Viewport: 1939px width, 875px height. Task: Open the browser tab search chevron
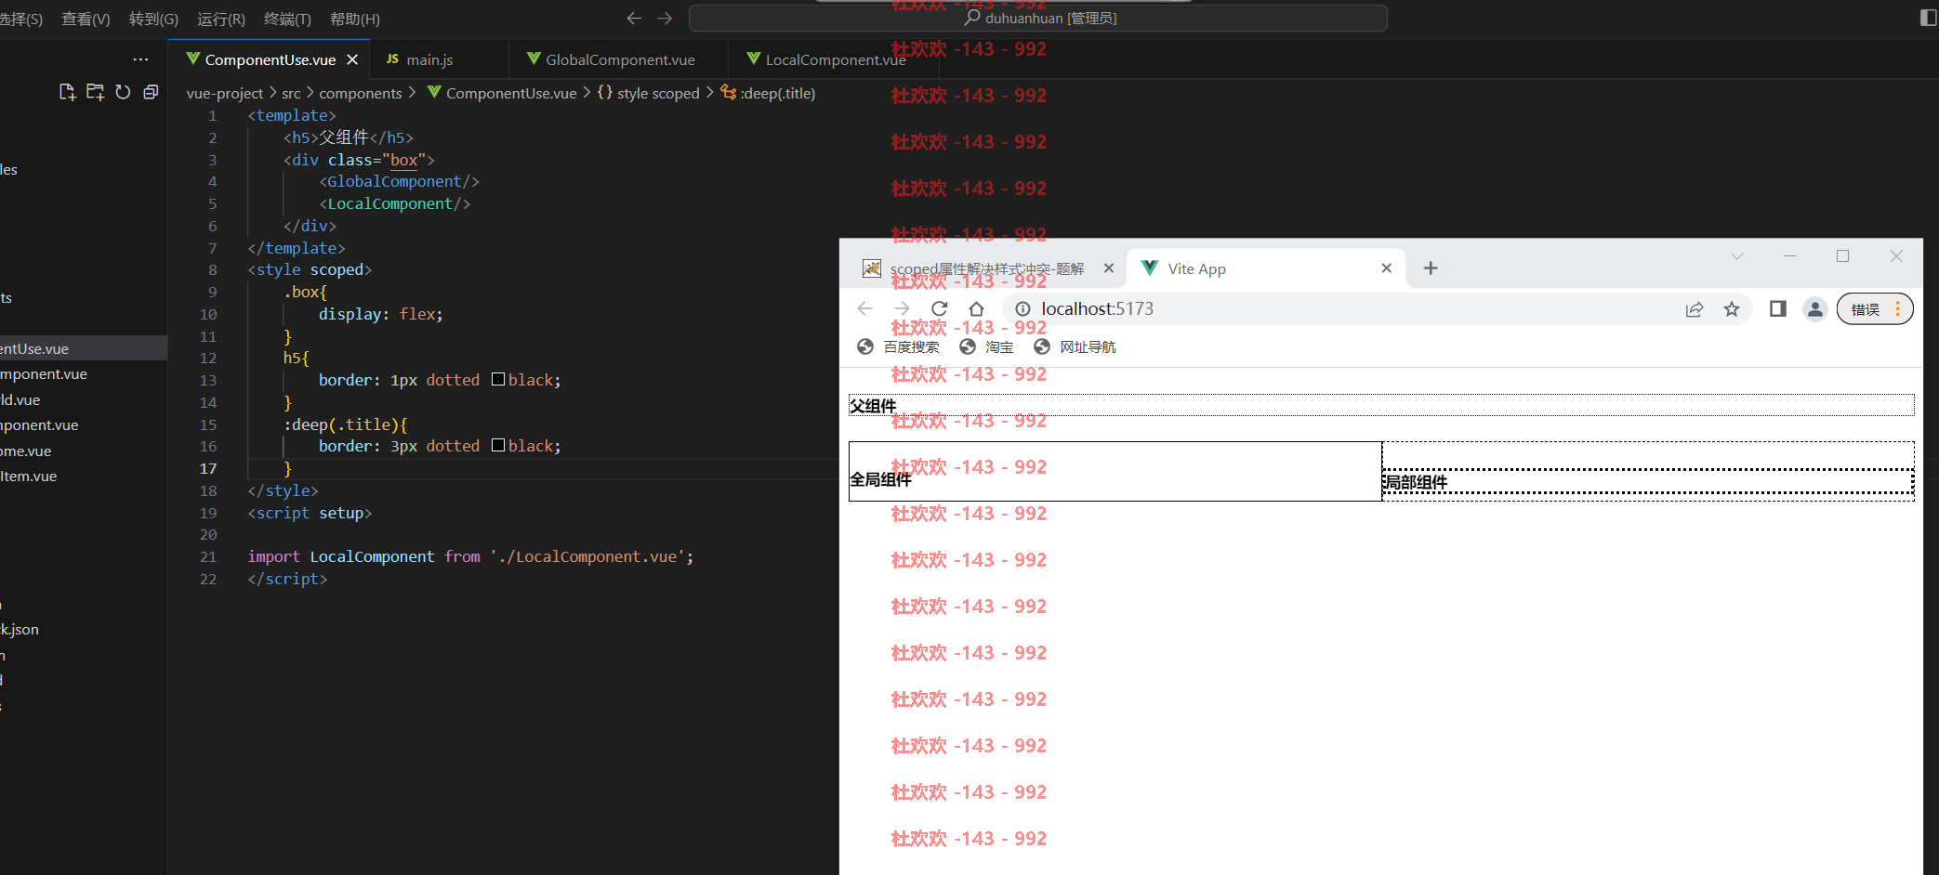[1736, 256]
